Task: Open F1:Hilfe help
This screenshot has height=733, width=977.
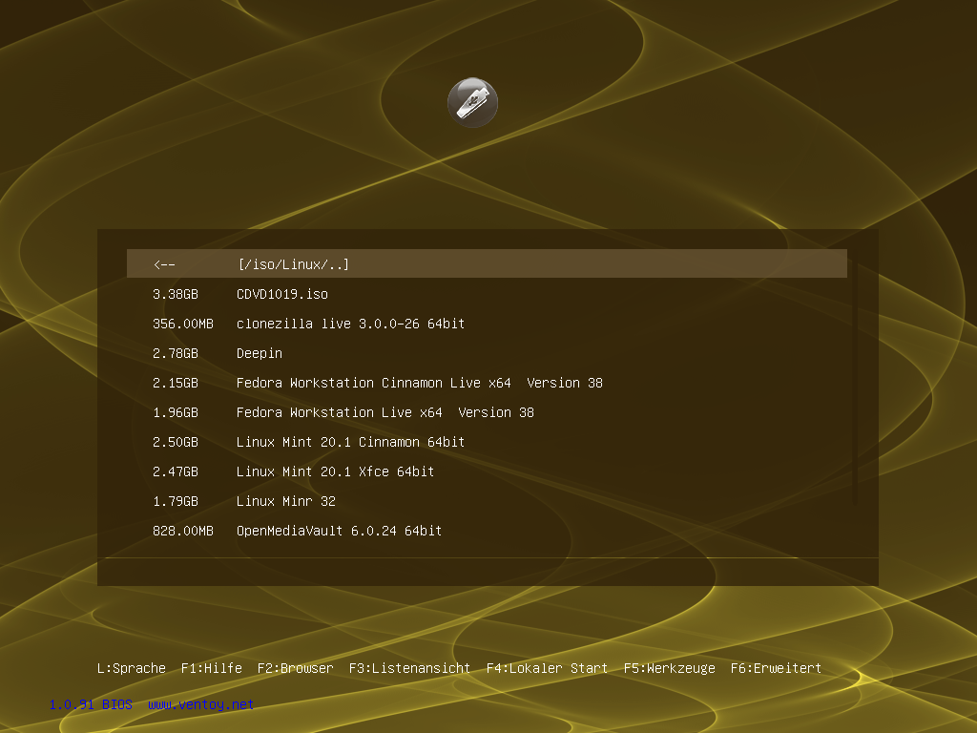Action: [211, 668]
